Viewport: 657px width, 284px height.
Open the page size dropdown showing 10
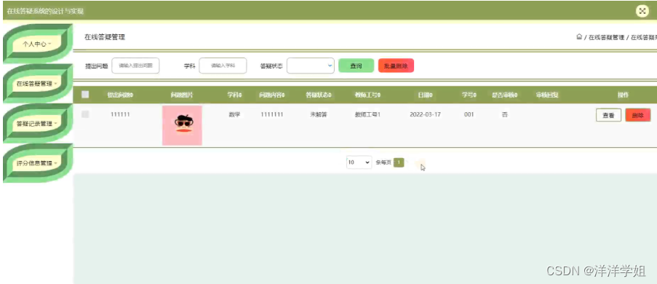pos(359,162)
